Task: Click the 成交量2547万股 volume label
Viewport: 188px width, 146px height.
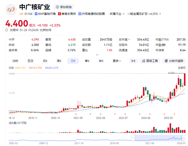Action: coord(18,123)
